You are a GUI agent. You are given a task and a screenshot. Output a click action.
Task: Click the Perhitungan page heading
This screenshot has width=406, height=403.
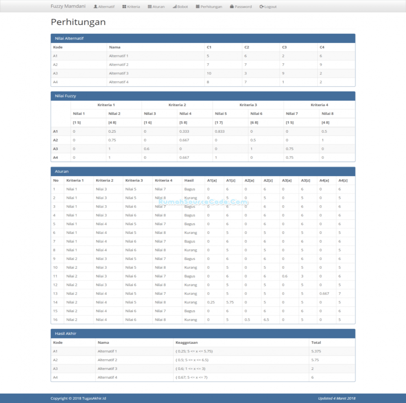(78, 22)
